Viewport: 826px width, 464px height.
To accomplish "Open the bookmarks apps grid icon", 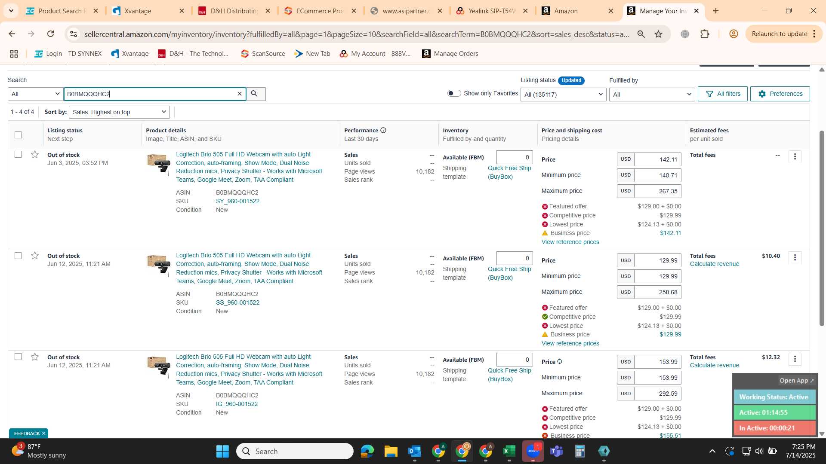I will [14, 54].
